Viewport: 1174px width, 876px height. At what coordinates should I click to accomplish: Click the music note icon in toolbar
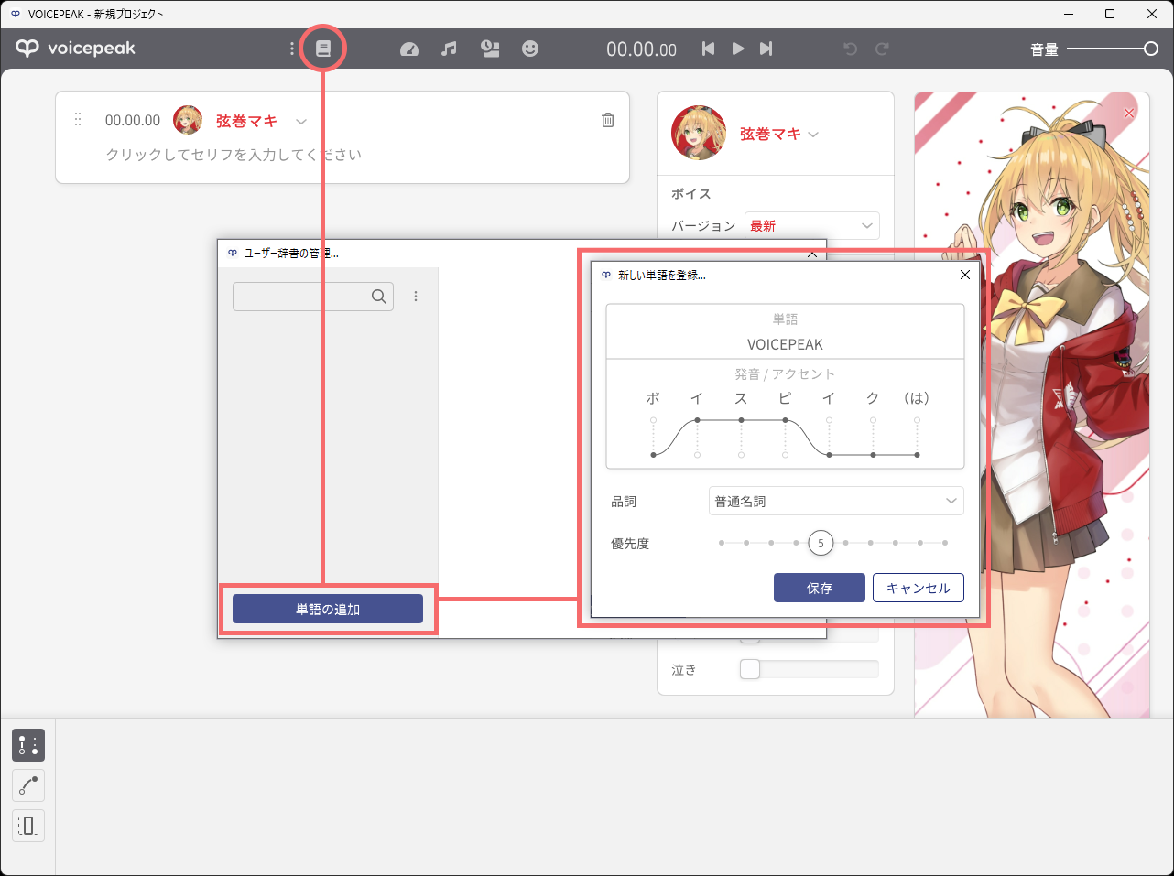pyautogui.click(x=449, y=49)
